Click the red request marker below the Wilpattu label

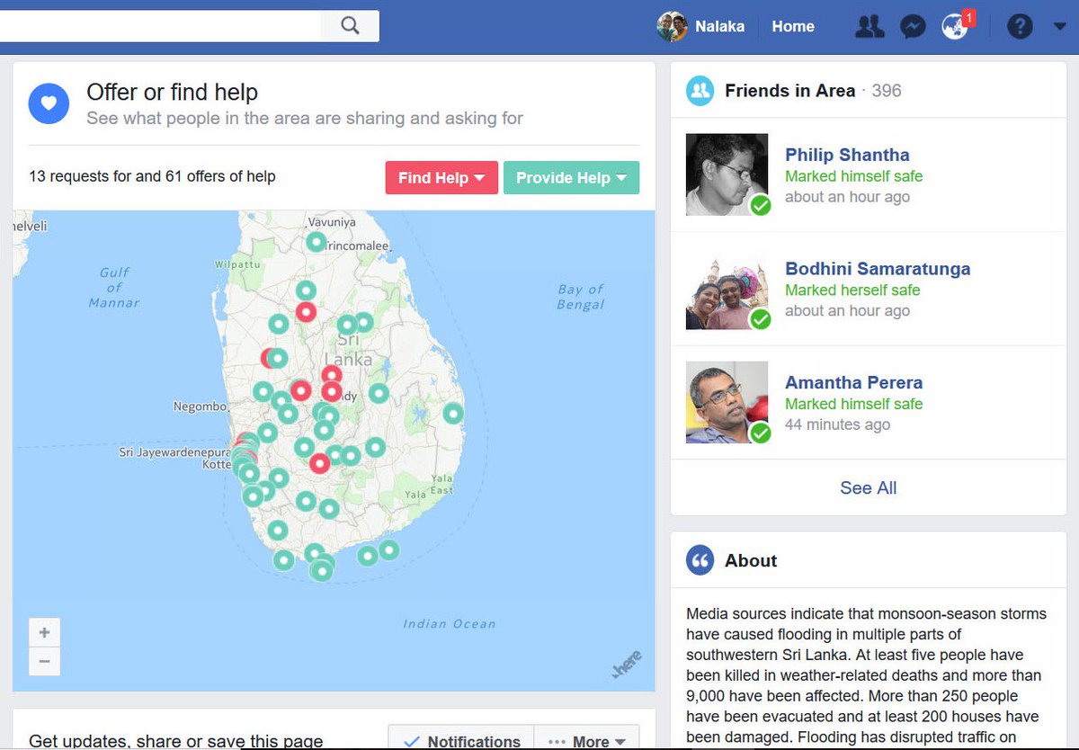point(306,312)
